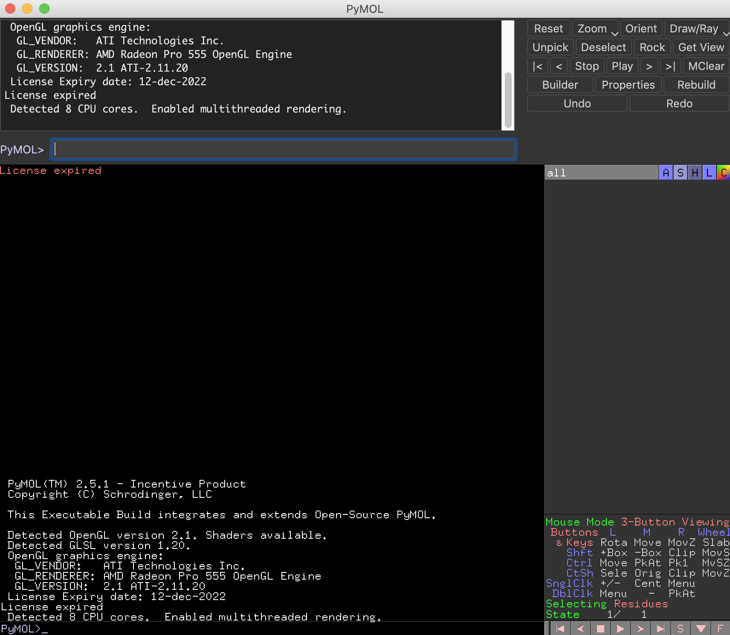
Task: Change selecting mode from Residues
Action: (x=641, y=604)
